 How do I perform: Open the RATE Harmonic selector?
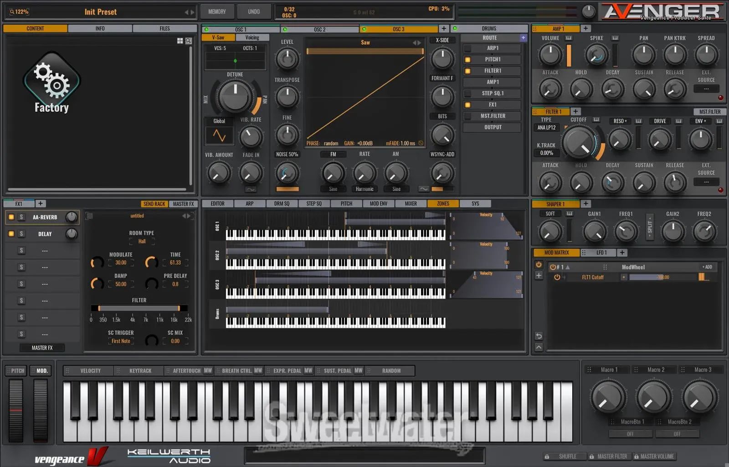coord(364,189)
